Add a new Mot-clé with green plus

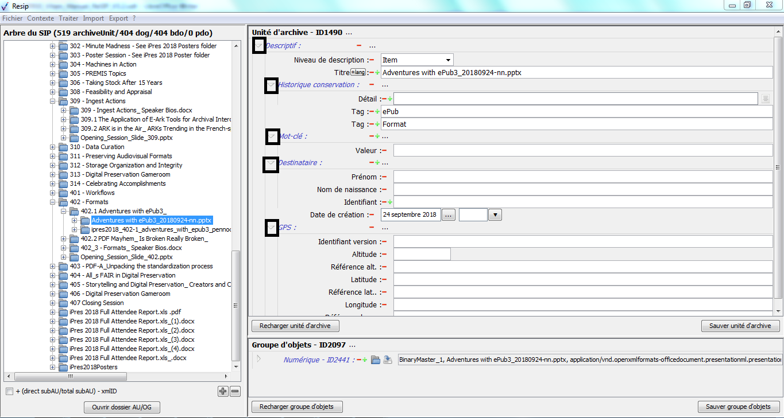(x=377, y=136)
